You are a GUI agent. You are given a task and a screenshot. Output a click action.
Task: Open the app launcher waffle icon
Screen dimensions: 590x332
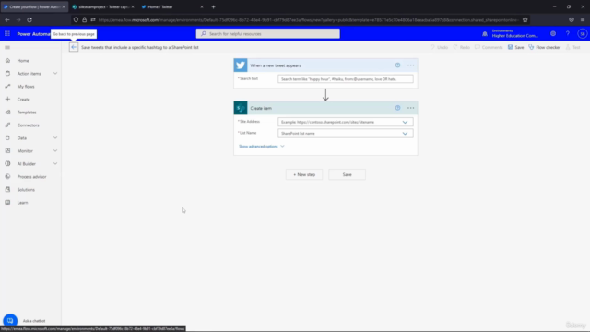[x=7, y=34]
